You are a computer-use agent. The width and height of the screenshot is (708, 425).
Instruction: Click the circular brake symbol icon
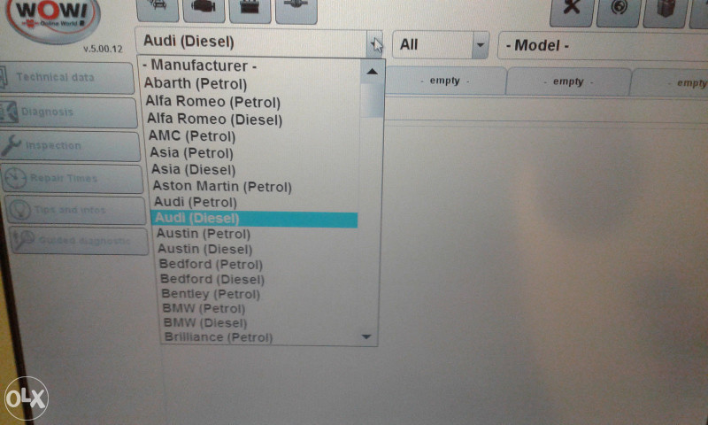pos(618,12)
